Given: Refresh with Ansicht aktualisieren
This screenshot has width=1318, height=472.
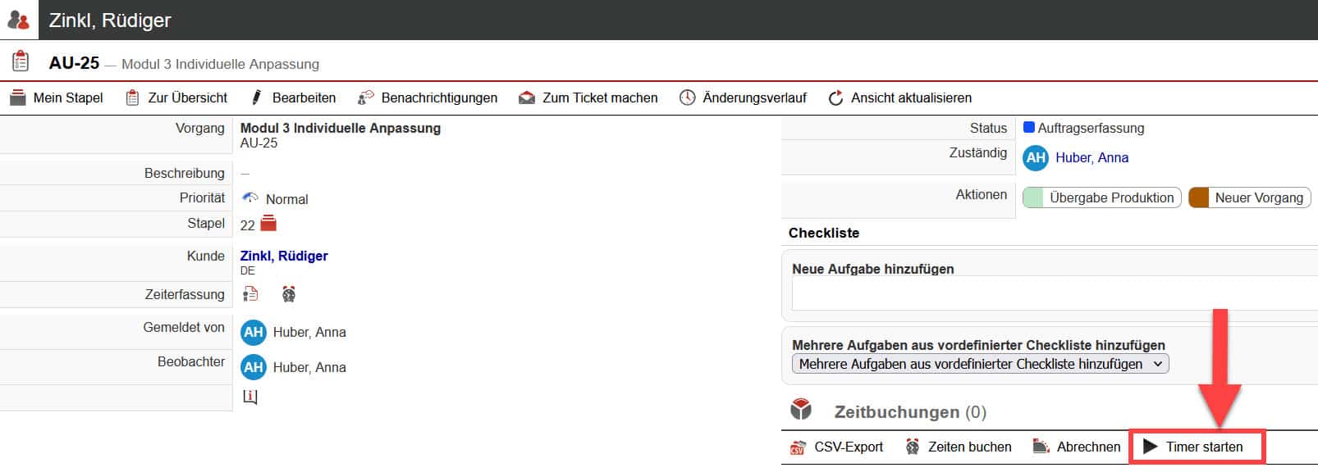Looking at the screenshot, I should [x=899, y=98].
